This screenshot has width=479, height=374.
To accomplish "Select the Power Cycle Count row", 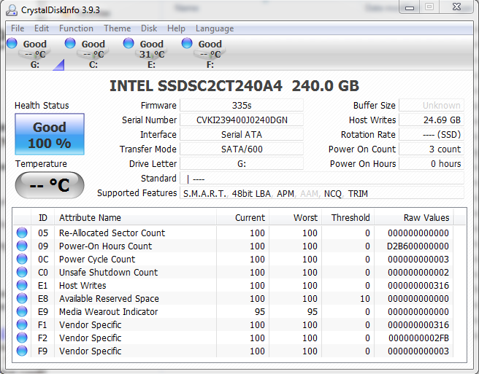I will (97, 260).
